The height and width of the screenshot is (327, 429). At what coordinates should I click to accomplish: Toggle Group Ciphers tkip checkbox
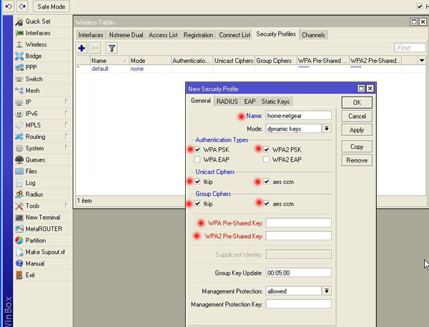tap(197, 204)
